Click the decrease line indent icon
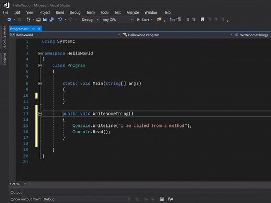The height and width of the screenshot is (203, 271). point(172,19)
